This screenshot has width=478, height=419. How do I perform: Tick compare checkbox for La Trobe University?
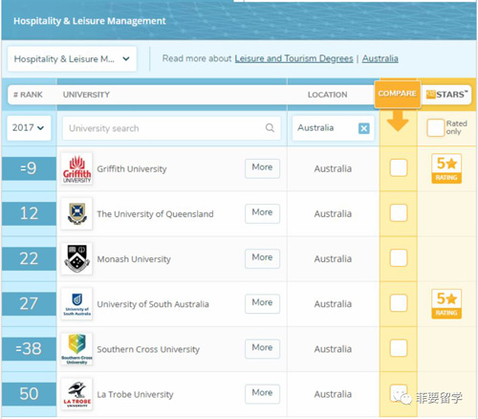click(399, 393)
